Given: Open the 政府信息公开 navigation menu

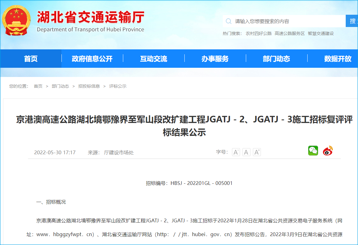Looking at the screenshot, I should (92, 59).
